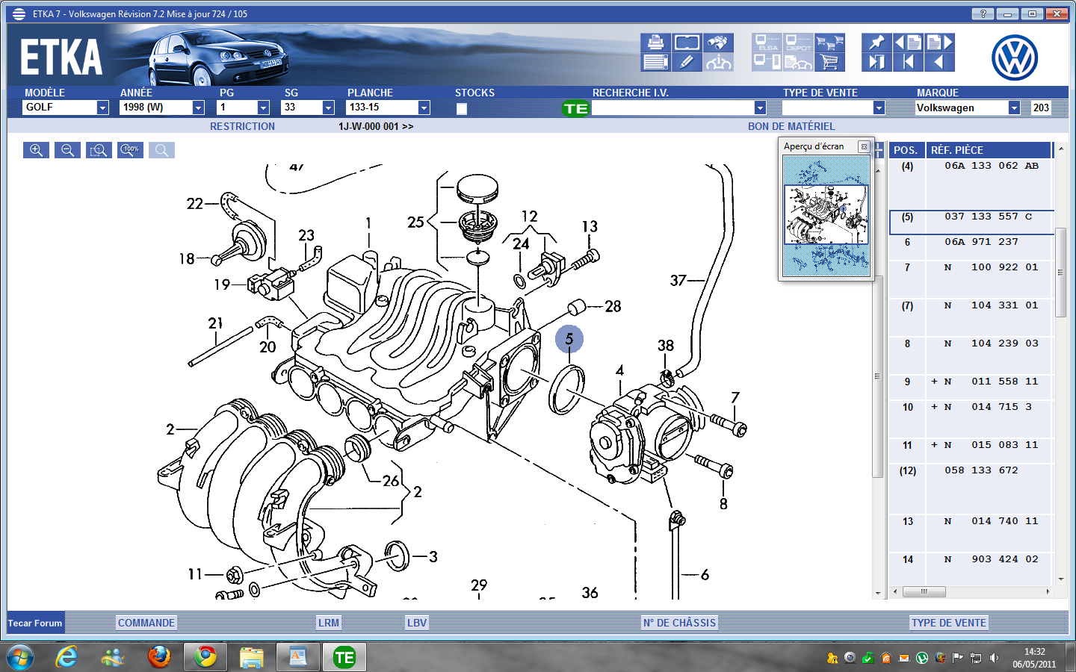Click the pushpin bookmark icon

876,41
